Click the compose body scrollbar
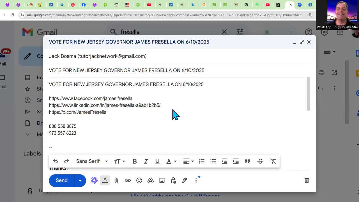This screenshot has height=202, width=359. coord(309,94)
